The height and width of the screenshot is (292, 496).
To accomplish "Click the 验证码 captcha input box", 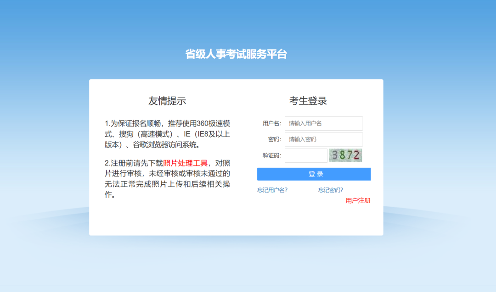I will coord(306,155).
